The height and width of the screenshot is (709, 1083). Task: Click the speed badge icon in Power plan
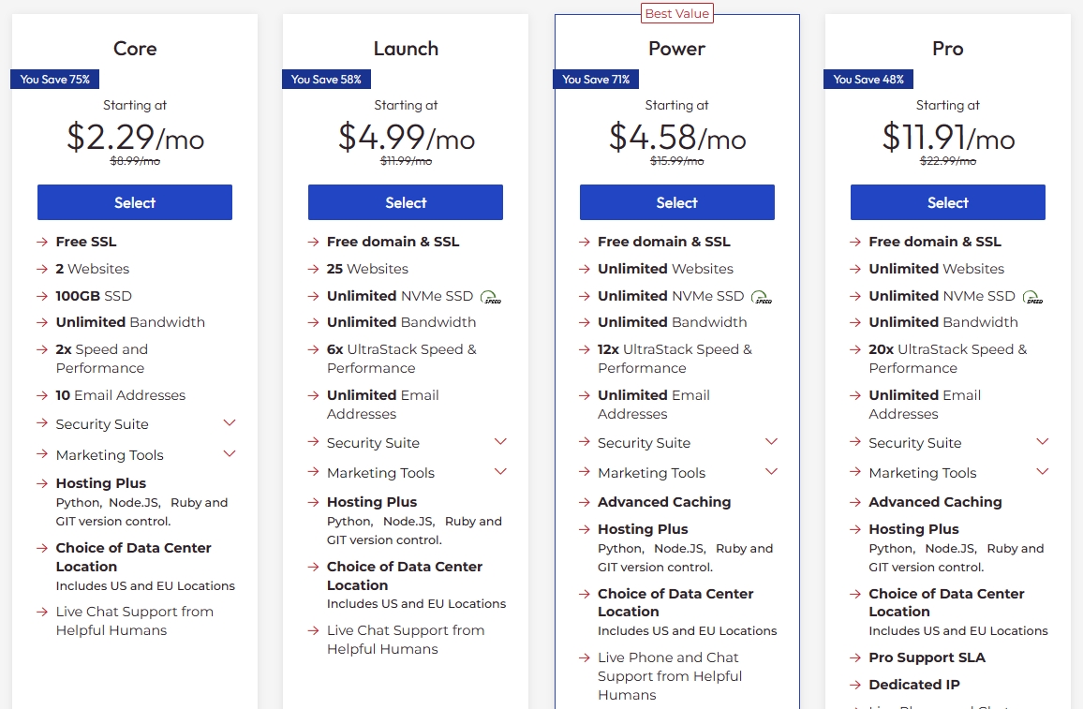coord(761,297)
